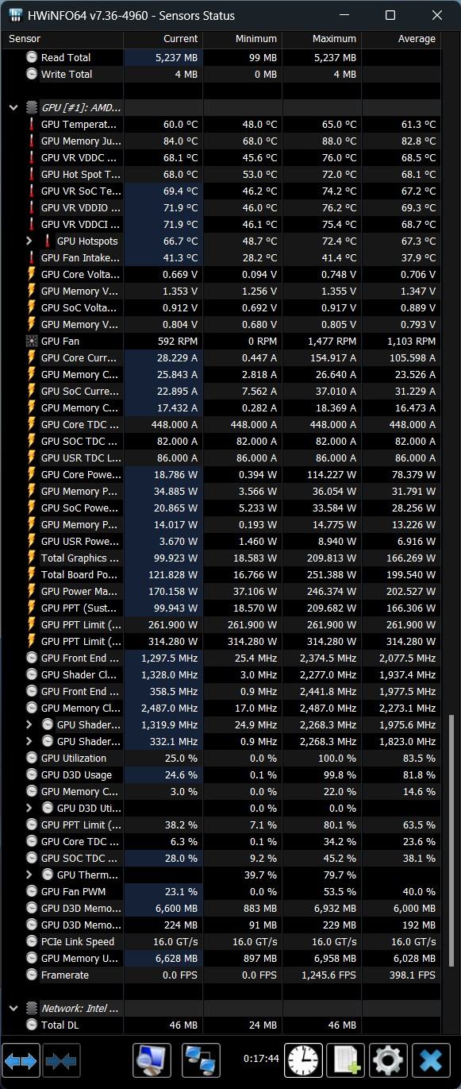Select the GPU SOC TDC 82.000 A row label
461x1089 pixels.
click(80, 441)
